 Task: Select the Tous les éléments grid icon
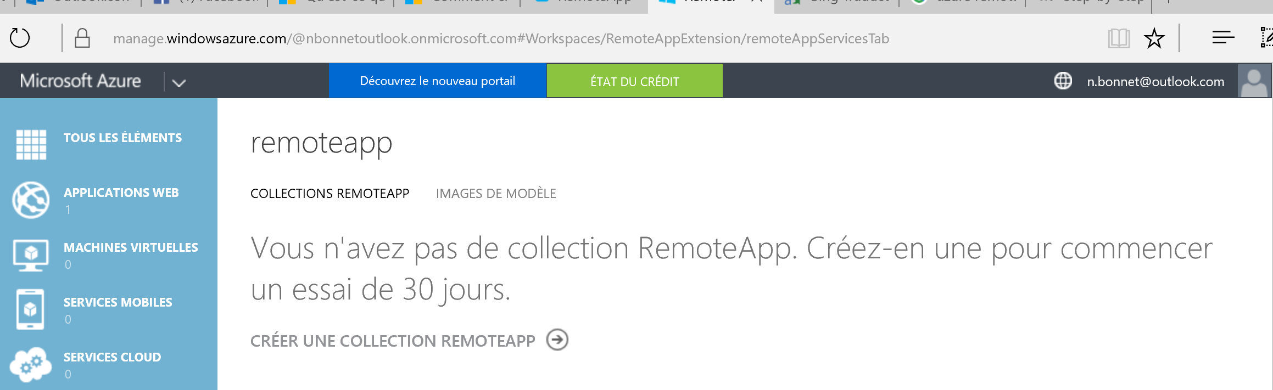pos(31,144)
